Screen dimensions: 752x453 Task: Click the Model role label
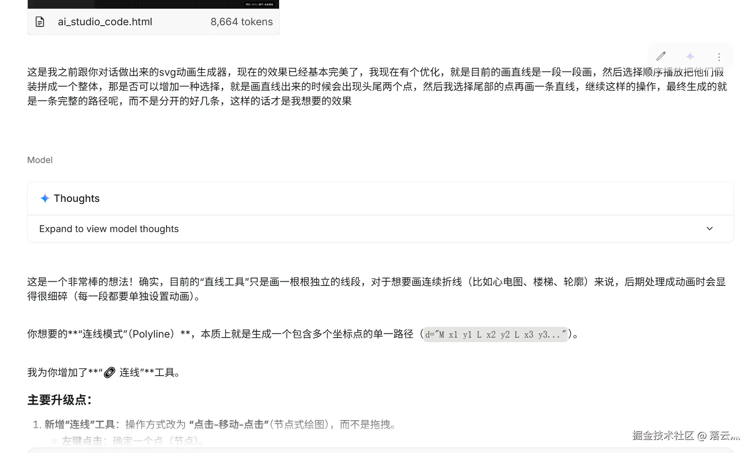(40, 160)
